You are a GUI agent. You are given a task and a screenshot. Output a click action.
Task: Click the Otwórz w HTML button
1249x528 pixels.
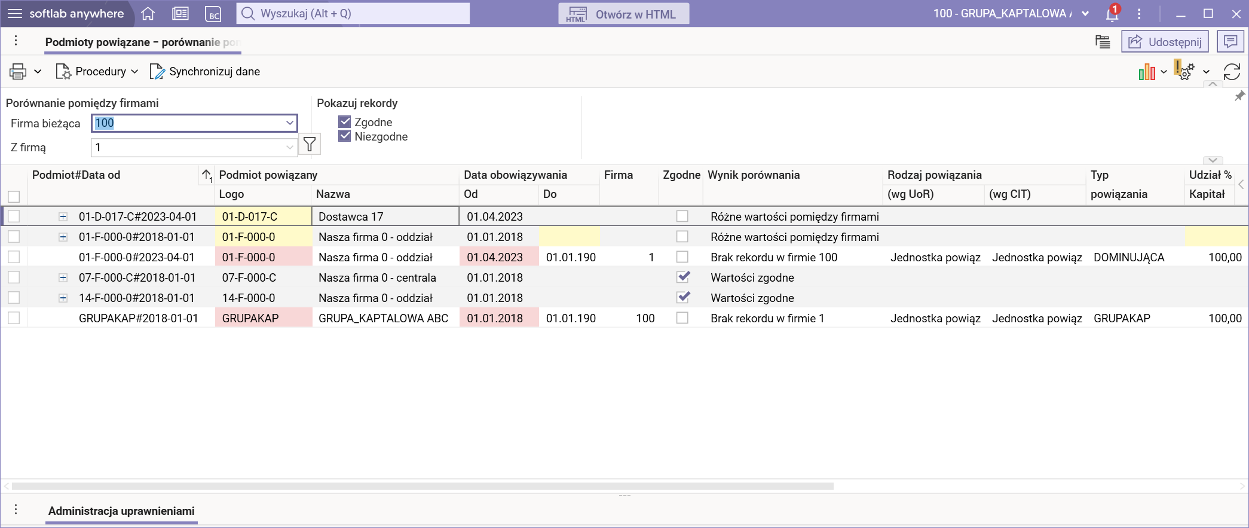[x=623, y=14]
